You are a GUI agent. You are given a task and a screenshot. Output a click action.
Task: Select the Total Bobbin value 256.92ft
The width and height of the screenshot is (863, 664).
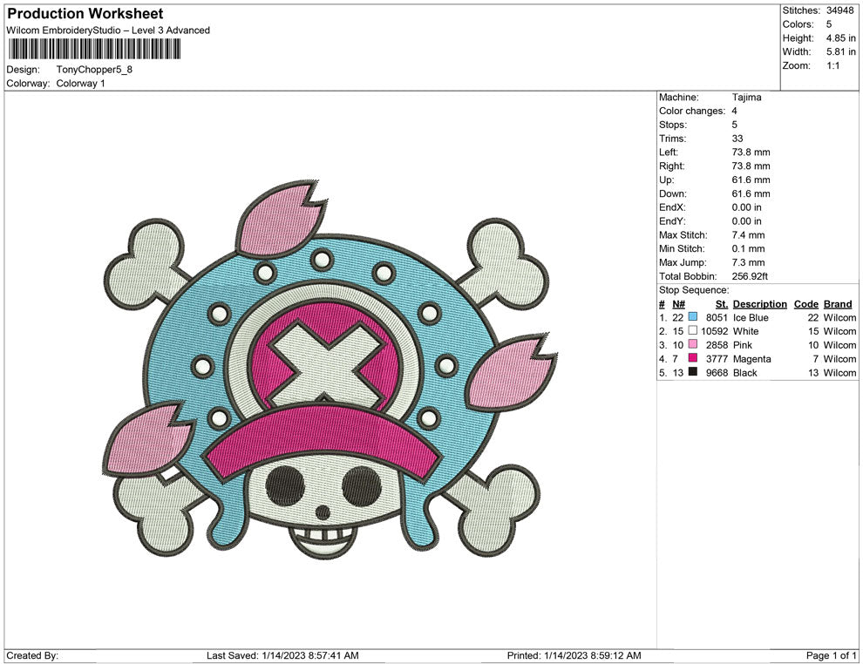coord(751,276)
